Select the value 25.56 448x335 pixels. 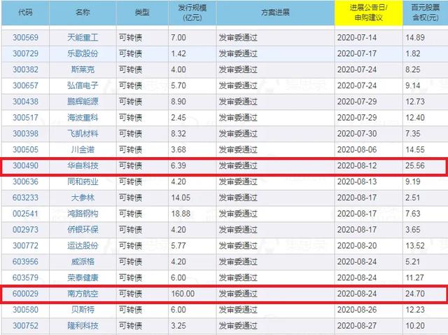[415, 165]
